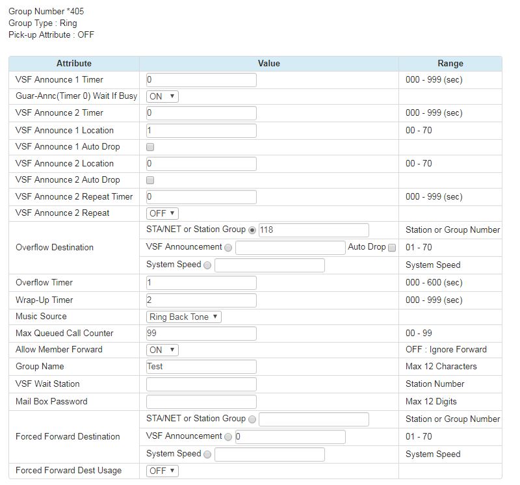Focus the Group Name text field
Screen dimensions: 520x485
pyautogui.click(x=201, y=367)
